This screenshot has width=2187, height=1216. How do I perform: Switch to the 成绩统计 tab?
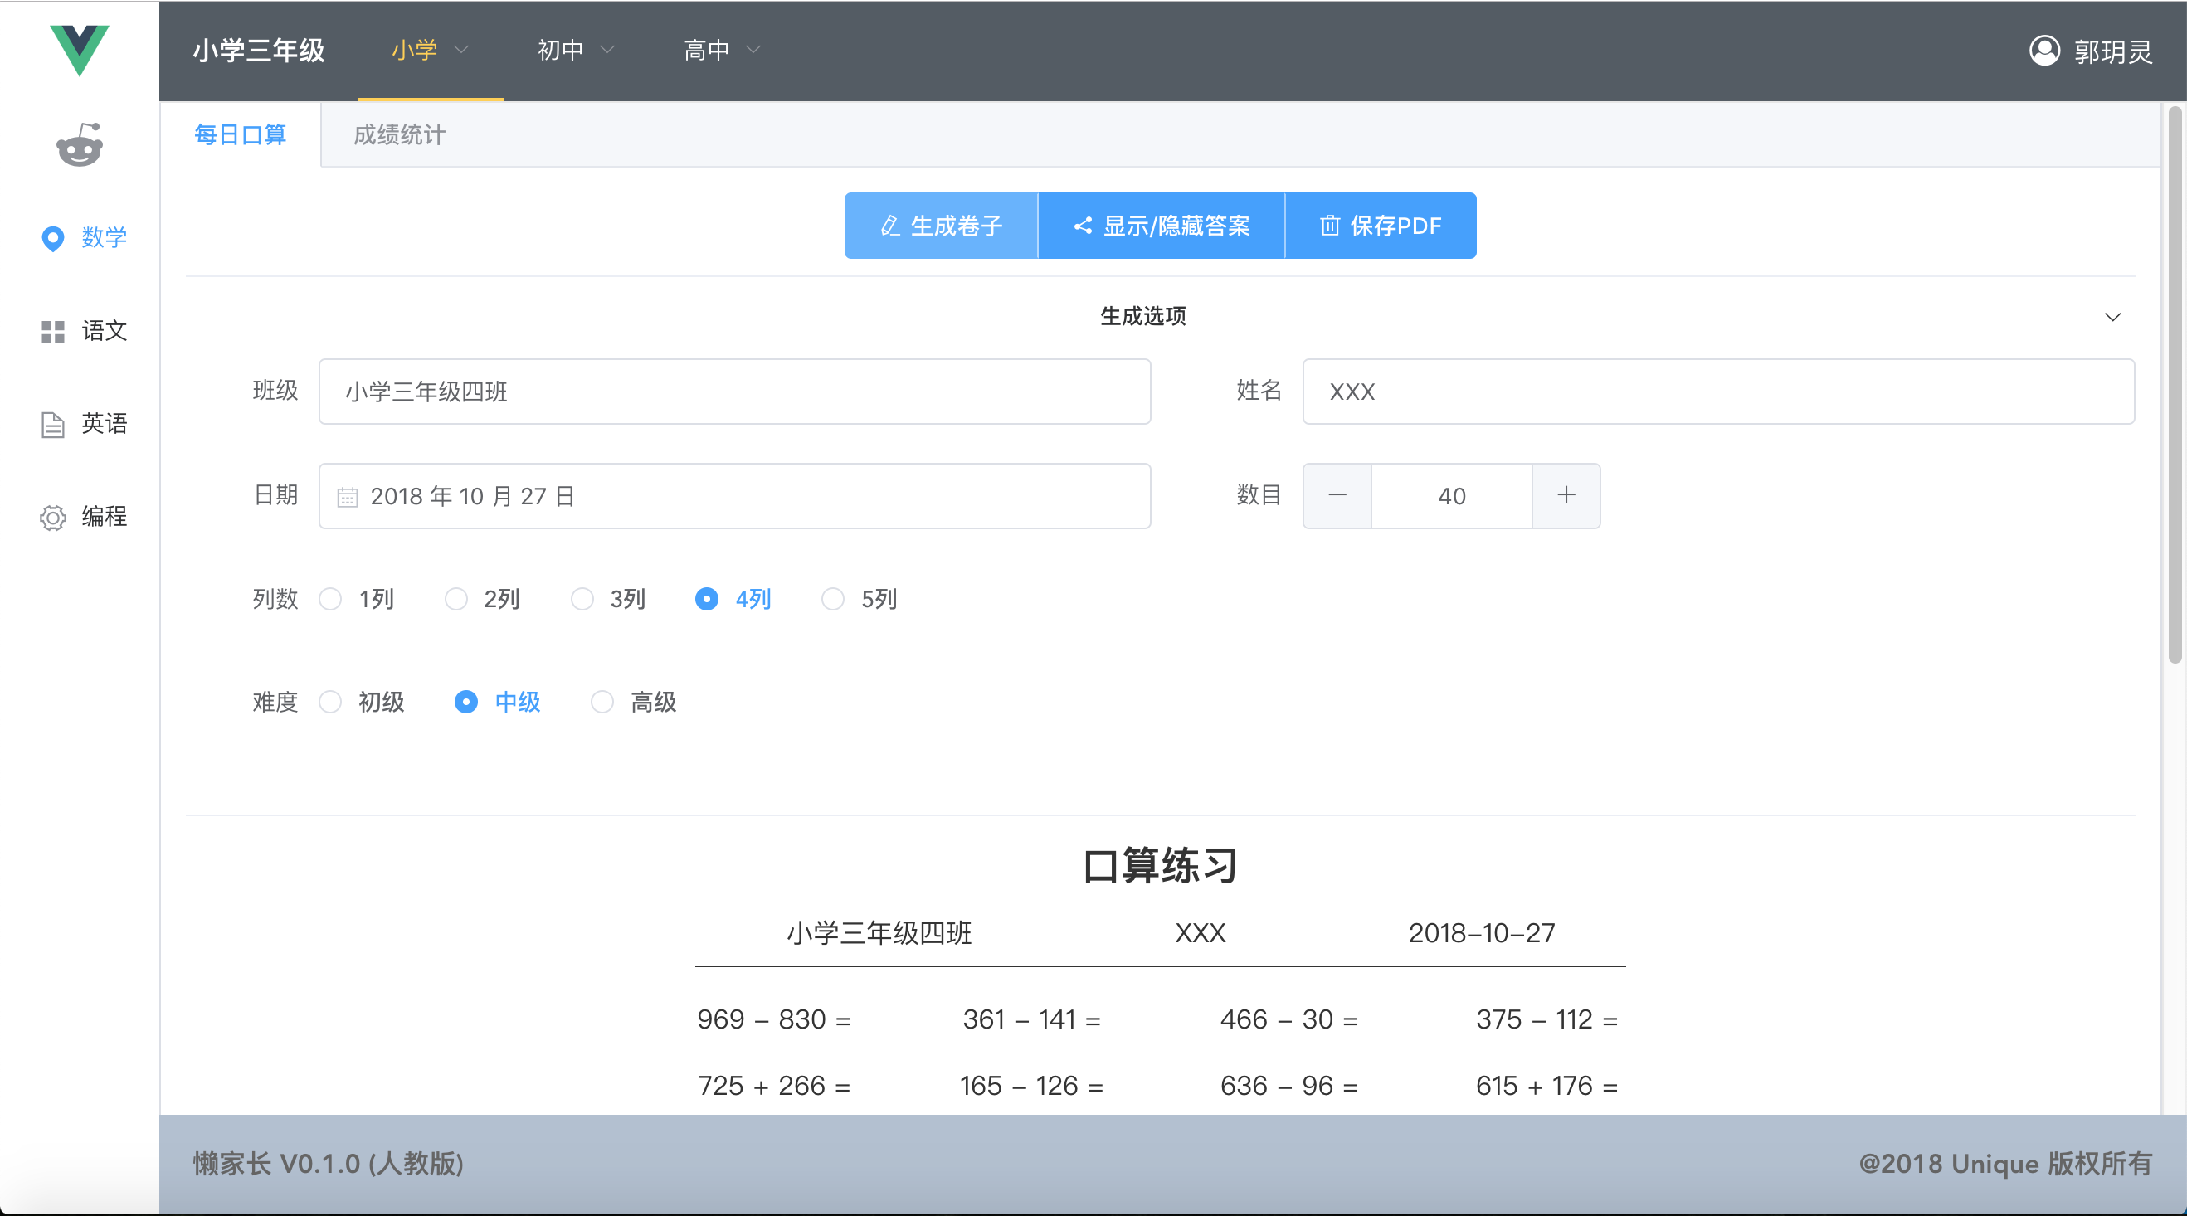pos(399,135)
